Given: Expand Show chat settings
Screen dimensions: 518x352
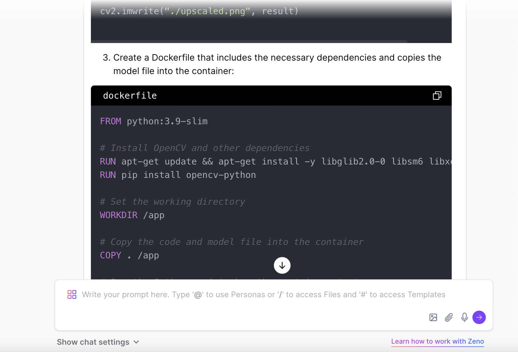Looking at the screenshot, I should pos(98,342).
